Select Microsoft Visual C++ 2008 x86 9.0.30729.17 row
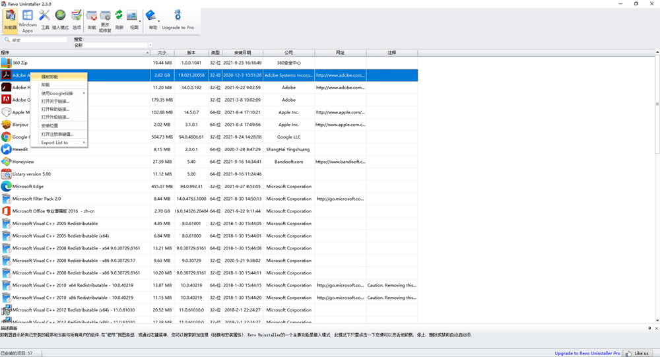The width and height of the screenshot is (660, 357). (x=209, y=261)
